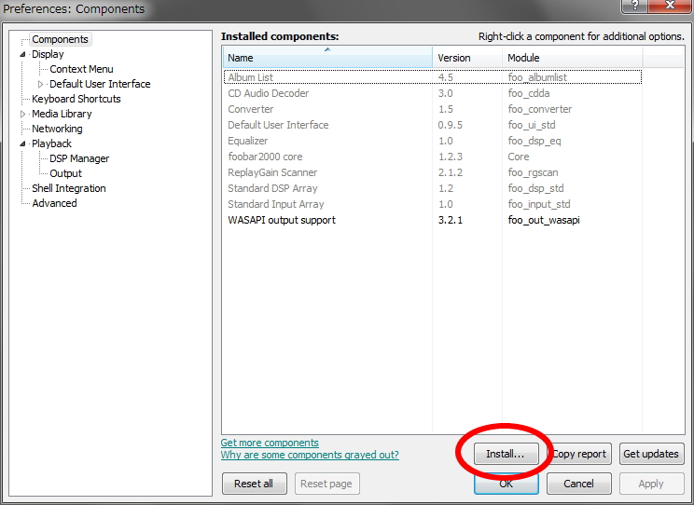This screenshot has width=694, height=505.
Task: Open the Networking preferences page
Action: pyautogui.click(x=57, y=129)
